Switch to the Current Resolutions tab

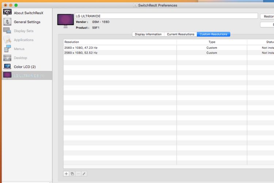(x=180, y=34)
